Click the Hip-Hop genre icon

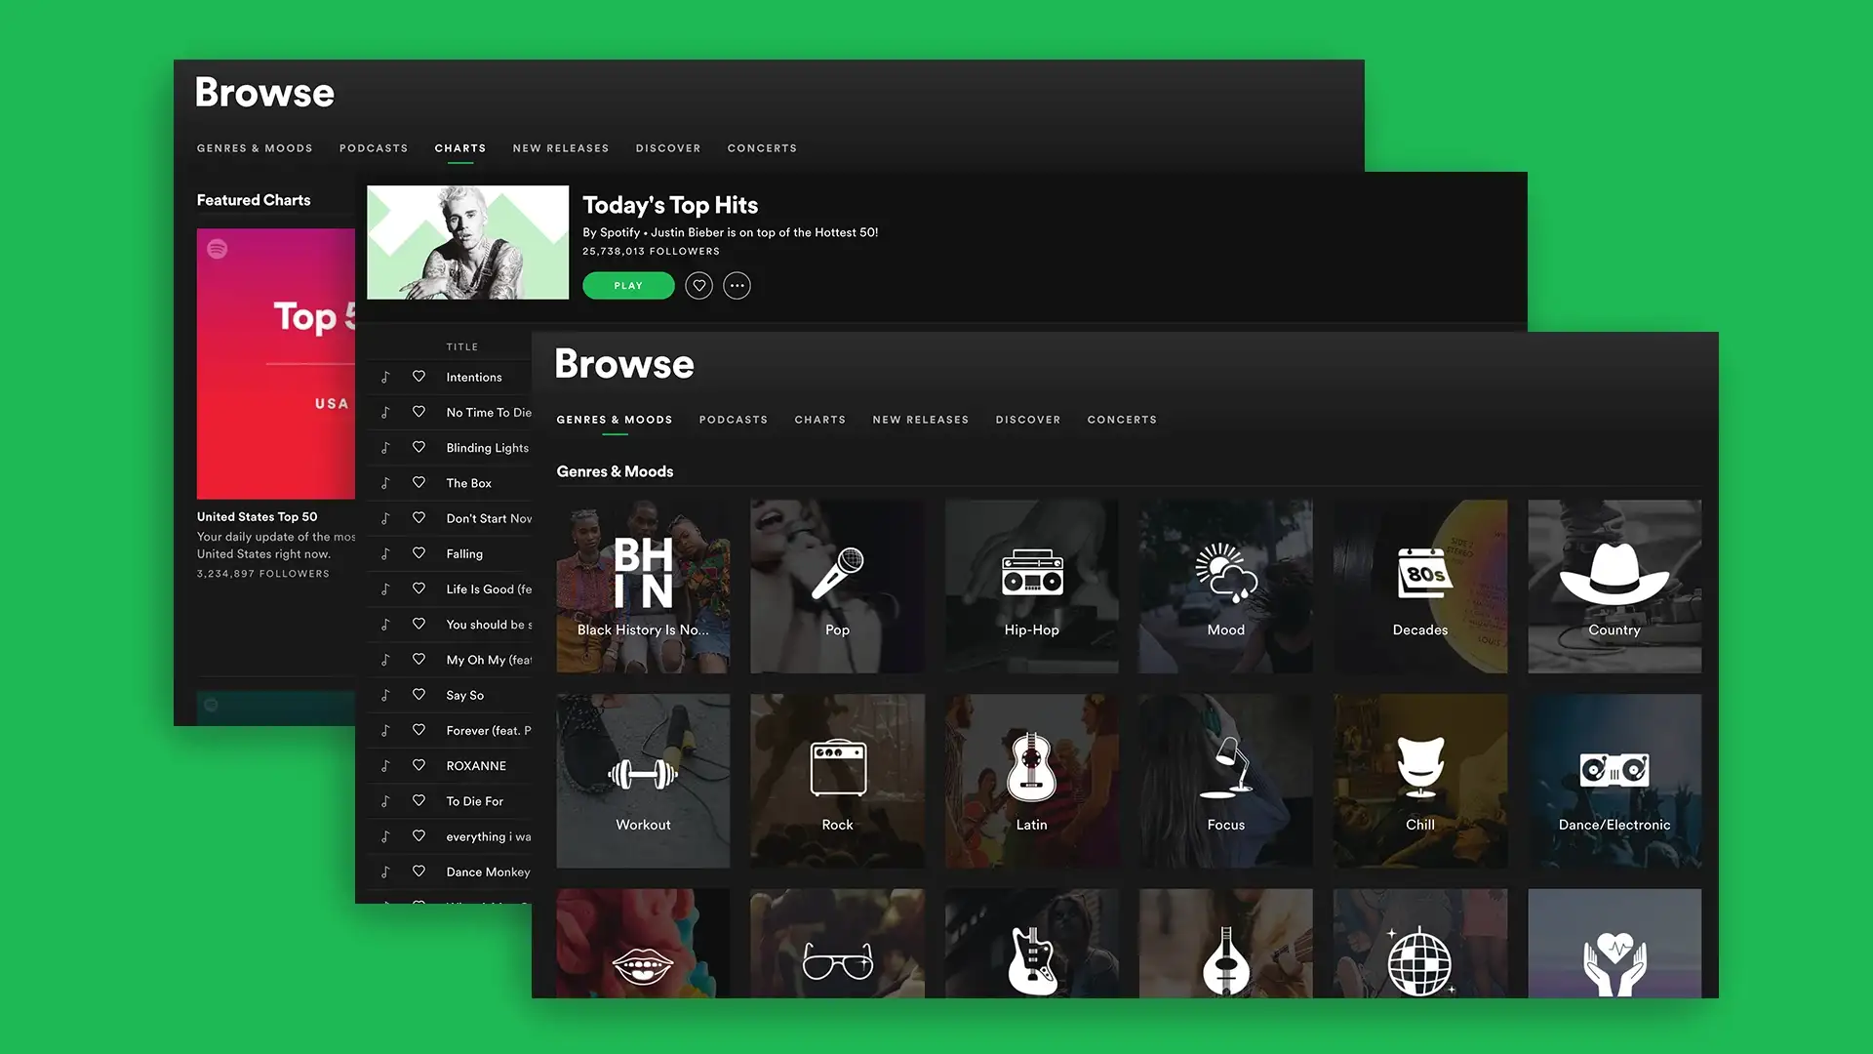[x=1030, y=585]
